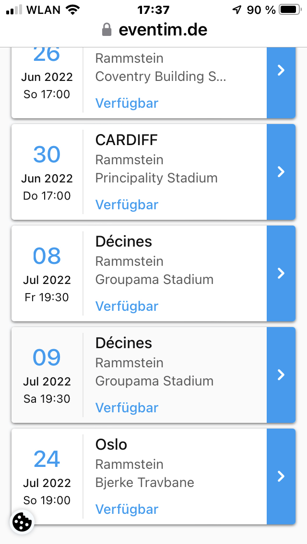Tap the 30 Jun 2022 date block
The height and width of the screenshot is (544, 307).
(47, 172)
